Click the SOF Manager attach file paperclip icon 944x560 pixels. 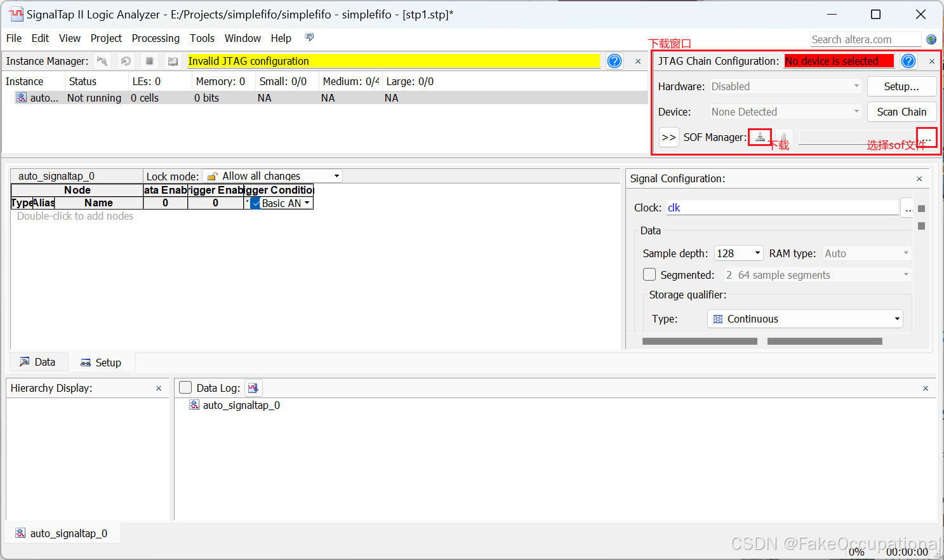click(x=784, y=137)
